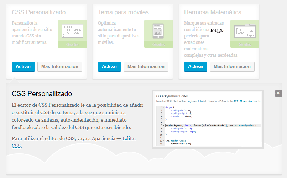Click the Hermosa Matemática card title

tap(213, 12)
